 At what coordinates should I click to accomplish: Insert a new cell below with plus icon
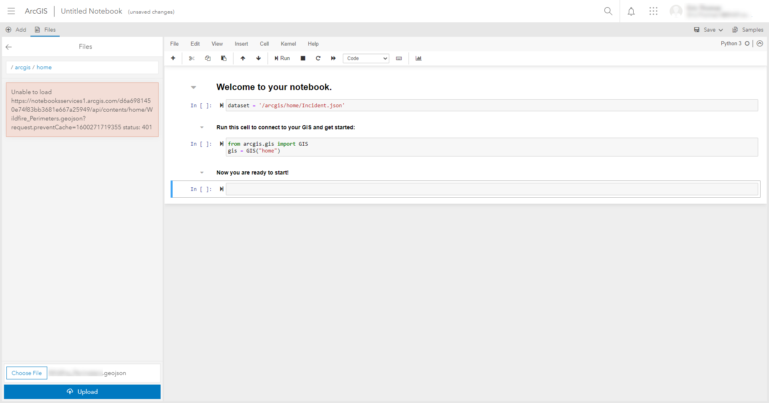(x=173, y=58)
